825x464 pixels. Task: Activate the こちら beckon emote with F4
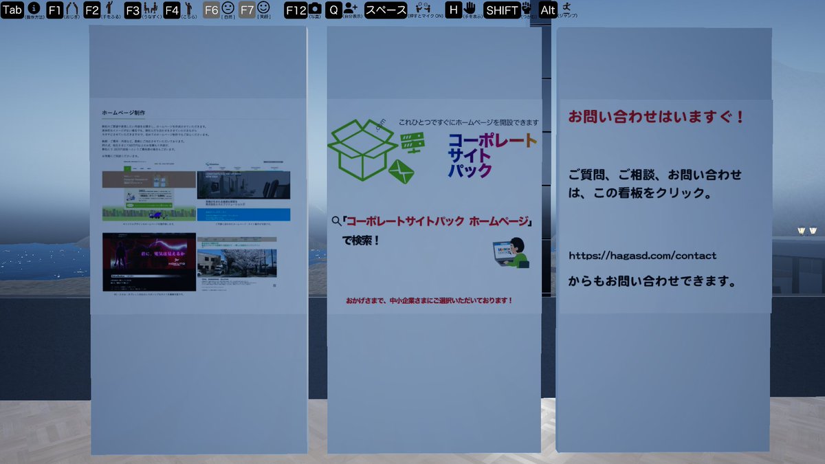(171, 10)
